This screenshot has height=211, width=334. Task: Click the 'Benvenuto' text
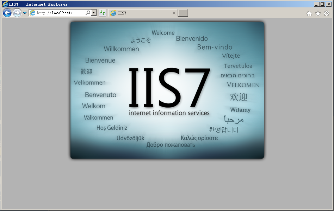(x=100, y=95)
